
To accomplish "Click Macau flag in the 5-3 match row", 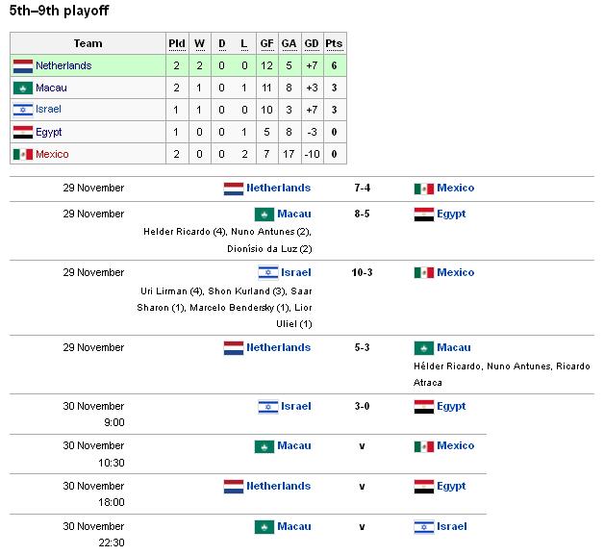I will click(x=424, y=348).
